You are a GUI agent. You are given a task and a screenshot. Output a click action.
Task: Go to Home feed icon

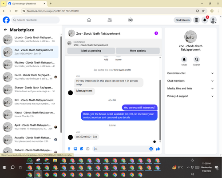(89, 20)
